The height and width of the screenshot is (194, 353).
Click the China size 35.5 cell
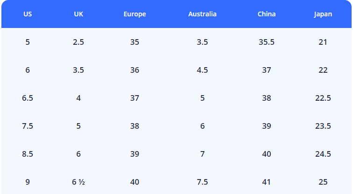[x=267, y=42]
